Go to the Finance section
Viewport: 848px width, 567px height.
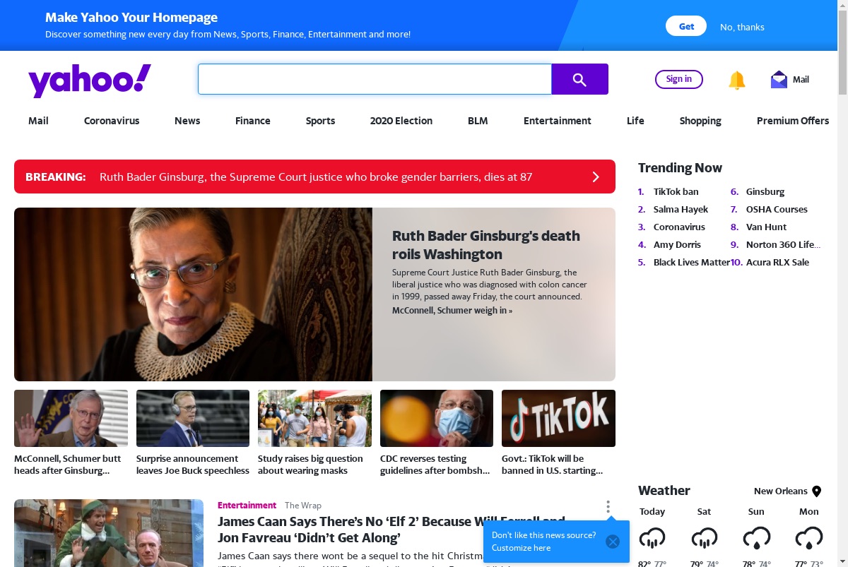click(253, 121)
